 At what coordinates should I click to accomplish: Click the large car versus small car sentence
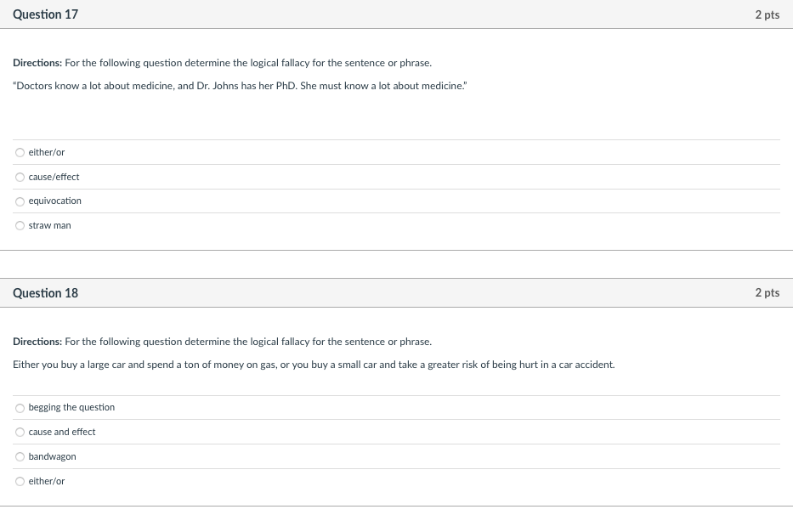pos(314,365)
